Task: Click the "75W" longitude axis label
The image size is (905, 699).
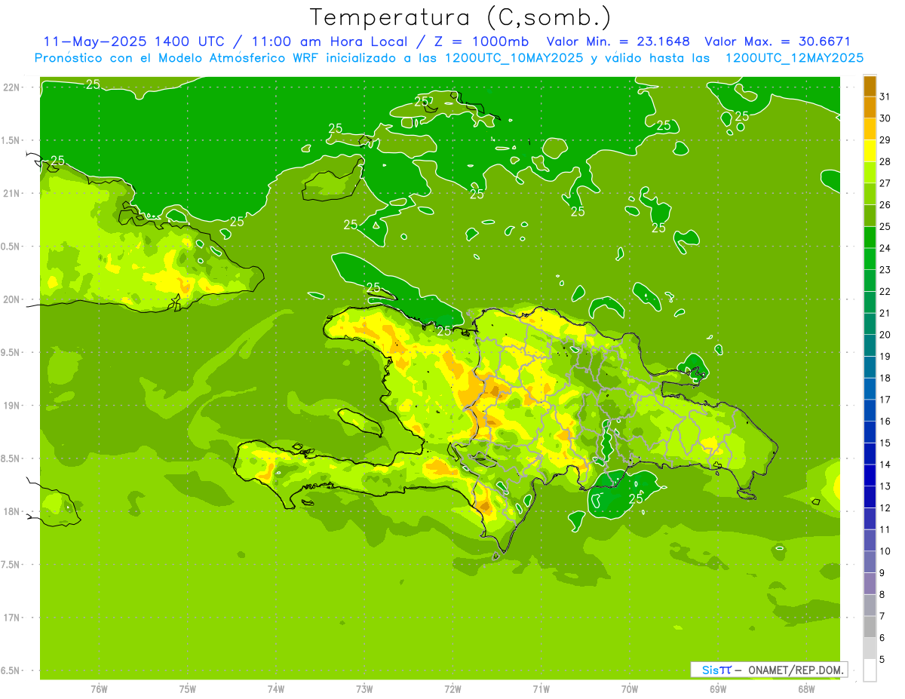Action: point(188,690)
